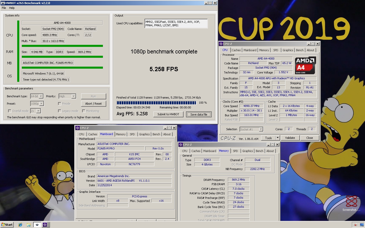Image resolution: width=365 pixels, height=228 pixels.
Task: Open the Selection Socket #1 dropdown
Action: point(251,129)
